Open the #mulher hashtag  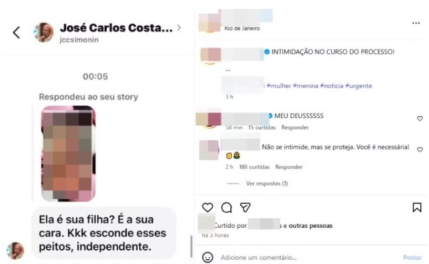click(279, 86)
